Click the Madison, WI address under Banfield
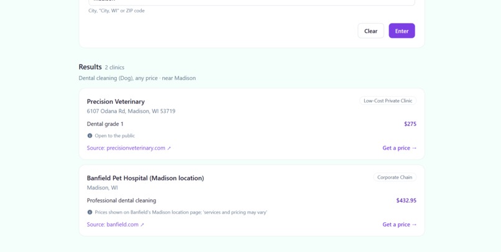The width and height of the screenshot is (501, 252). 102,187
